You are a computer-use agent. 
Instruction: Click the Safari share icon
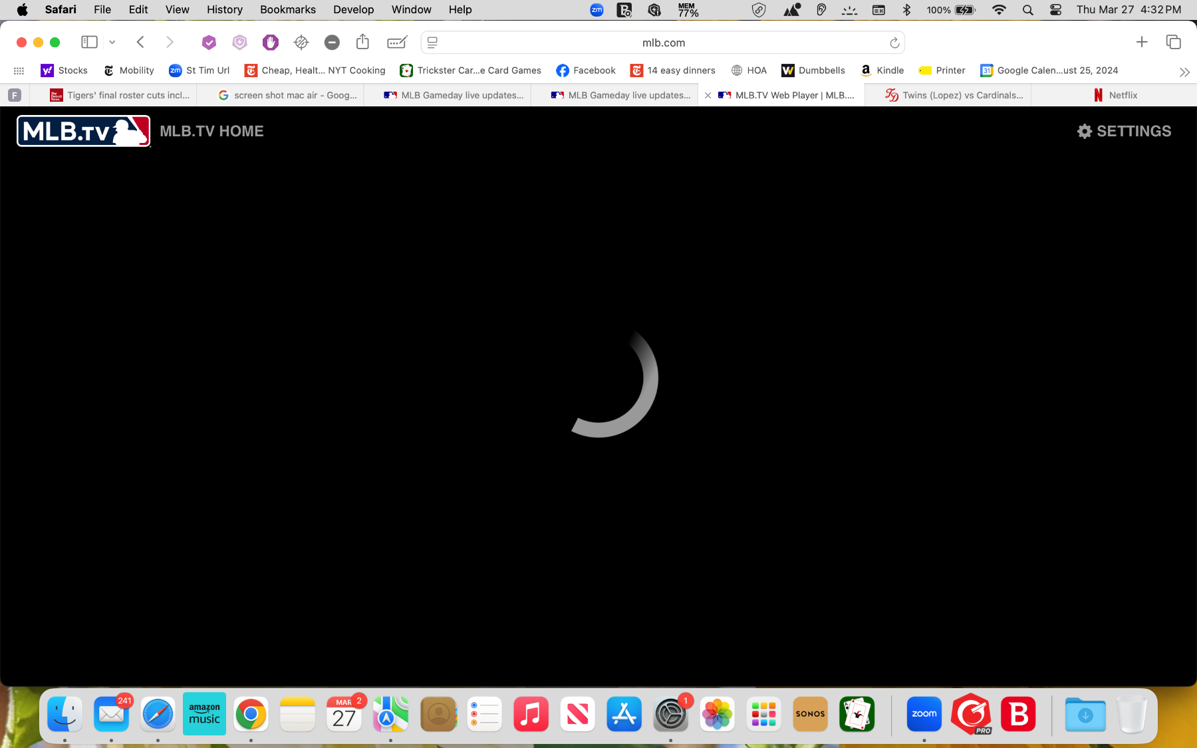pos(362,43)
